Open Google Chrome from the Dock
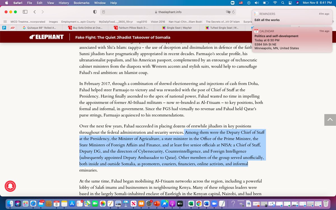The height and width of the screenshot is (210, 336). (199, 204)
